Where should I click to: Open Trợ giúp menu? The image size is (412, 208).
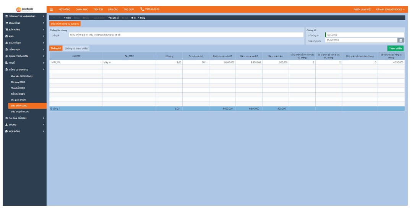coord(129,10)
